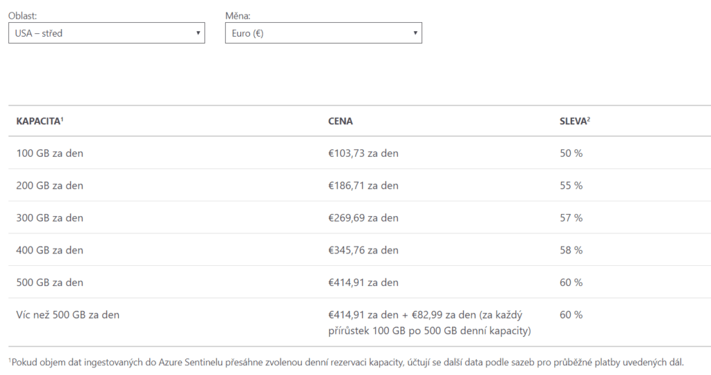Click the SLEVA column header
This screenshot has height=375, width=711.
[x=574, y=121]
